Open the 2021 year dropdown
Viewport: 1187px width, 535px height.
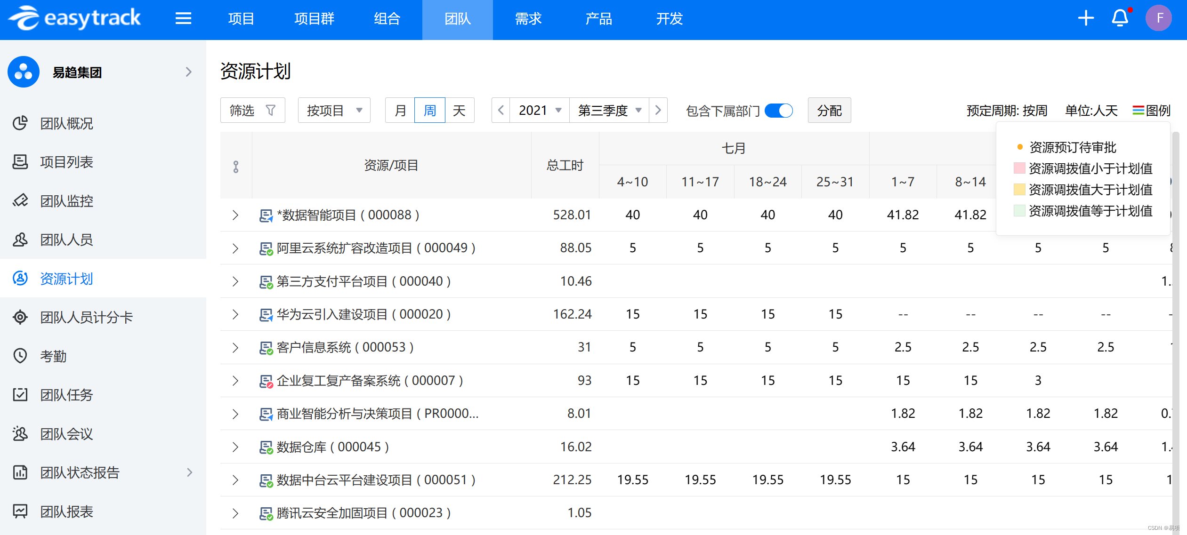[x=540, y=111]
